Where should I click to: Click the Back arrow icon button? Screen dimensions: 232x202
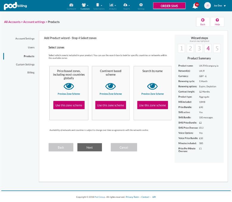coord(203,22)
